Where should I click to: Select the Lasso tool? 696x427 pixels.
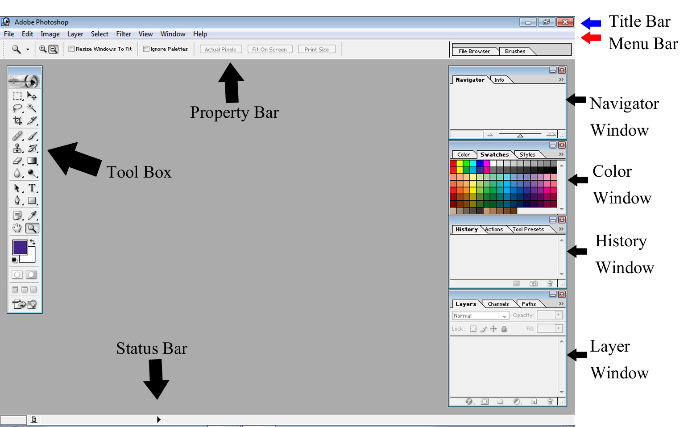pos(17,108)
